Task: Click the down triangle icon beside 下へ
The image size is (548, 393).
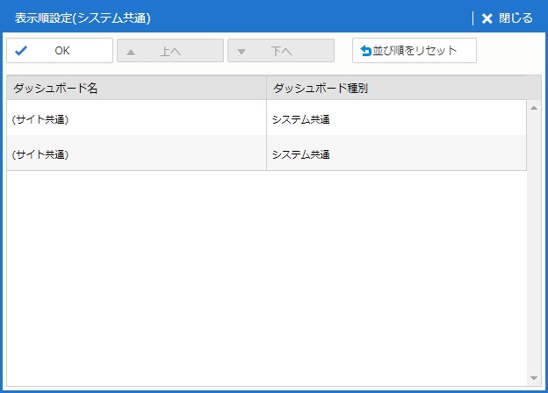Action: (242, 51)
